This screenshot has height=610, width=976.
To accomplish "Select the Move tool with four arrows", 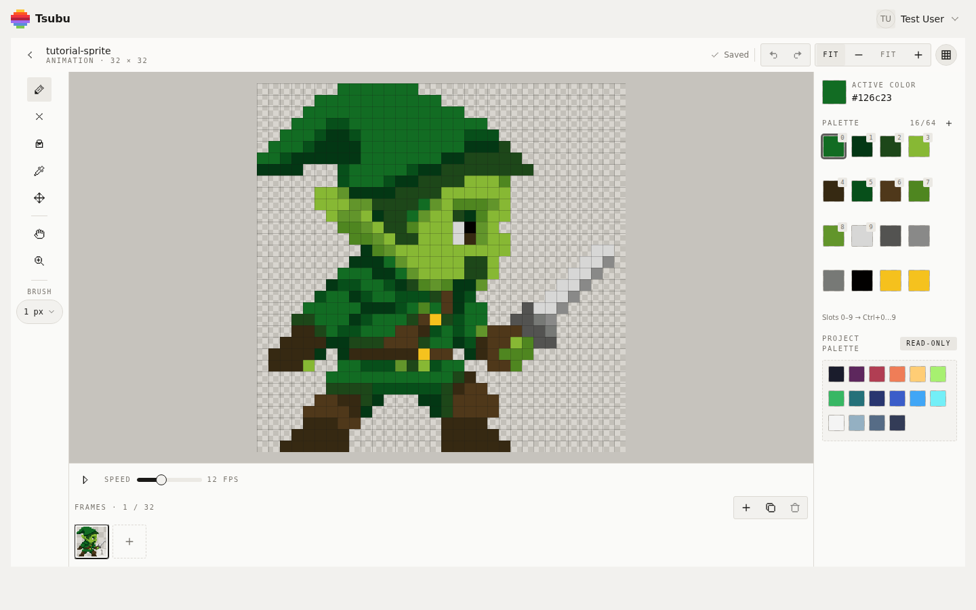I will (x=39, y=198).
